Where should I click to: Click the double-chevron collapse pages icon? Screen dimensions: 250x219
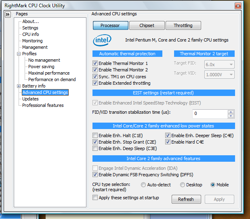click(x=8, y=15)
